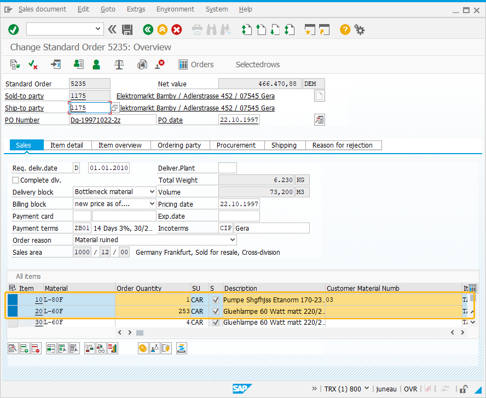Click the bar chart icon below the table
This screenshot has width=486, height=398.
coord(113,348)
